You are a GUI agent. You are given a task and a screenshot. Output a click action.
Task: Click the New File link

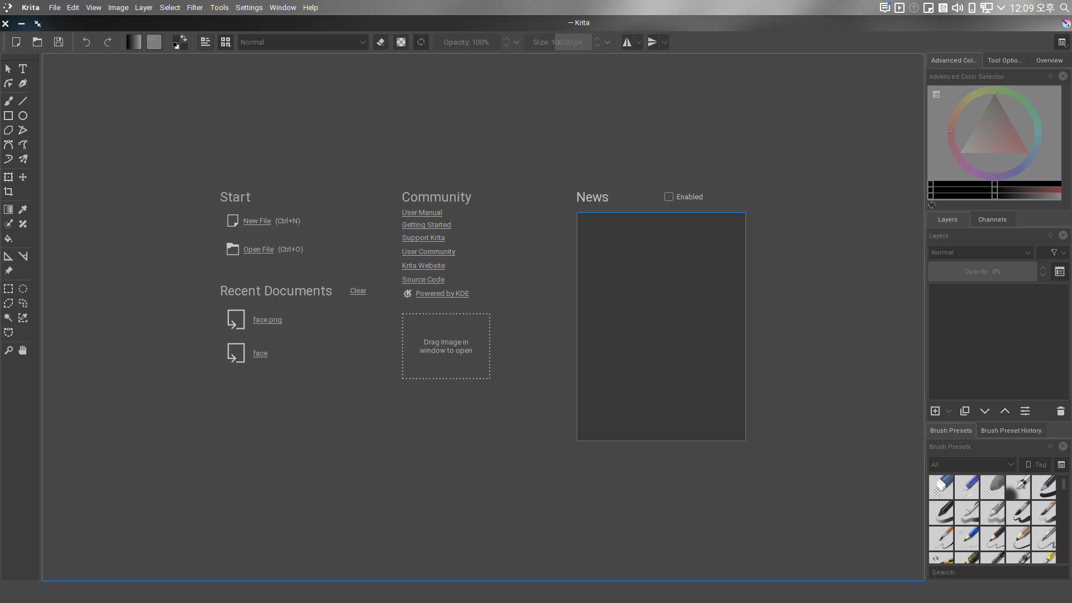coord(257,221)
